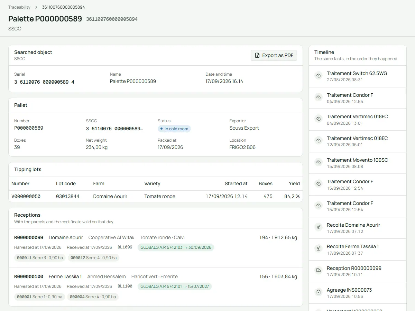Select parcel 000004 Serre 4 chip

coord(93,297)
